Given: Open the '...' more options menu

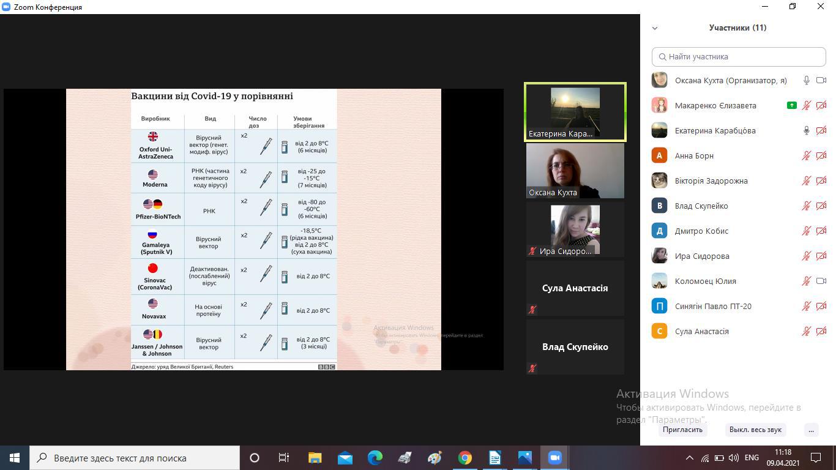Looking at the screenshot, I should (811, 430).
